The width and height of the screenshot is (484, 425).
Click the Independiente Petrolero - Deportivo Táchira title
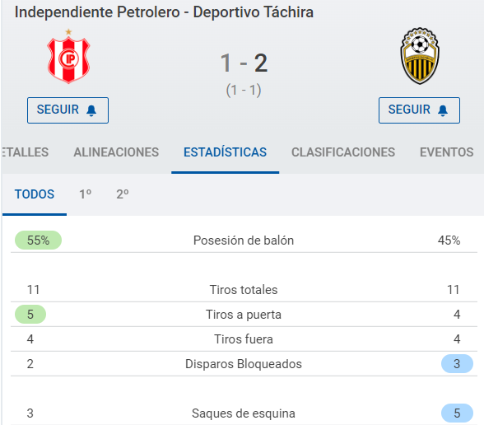click(164, 12)
